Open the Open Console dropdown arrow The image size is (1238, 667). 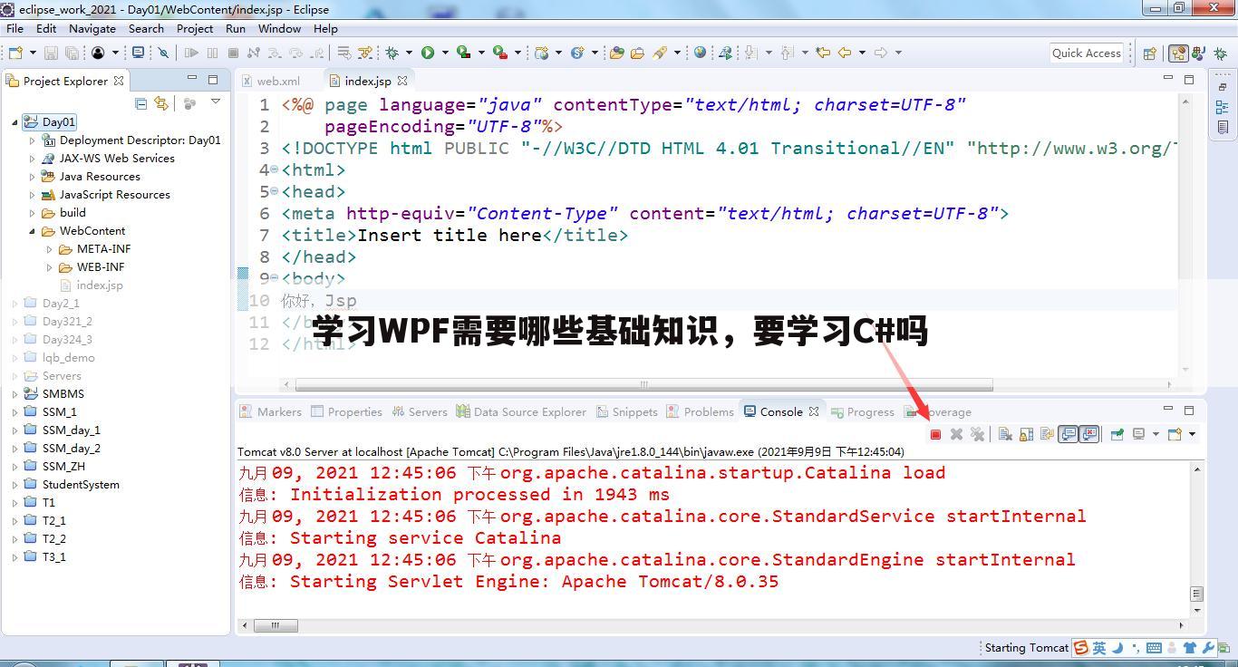click(1192, 434)
